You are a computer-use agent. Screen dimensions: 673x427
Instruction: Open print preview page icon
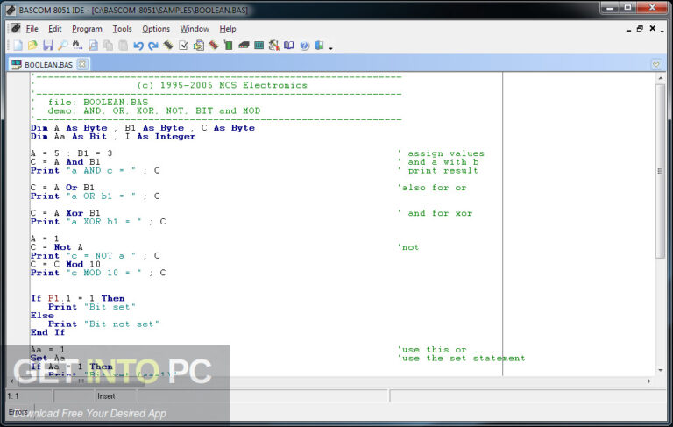point(93,45)
